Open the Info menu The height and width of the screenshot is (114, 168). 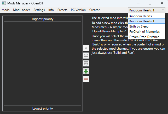(x=51, y=10)
